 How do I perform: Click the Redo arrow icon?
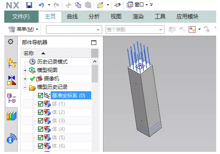57,5
